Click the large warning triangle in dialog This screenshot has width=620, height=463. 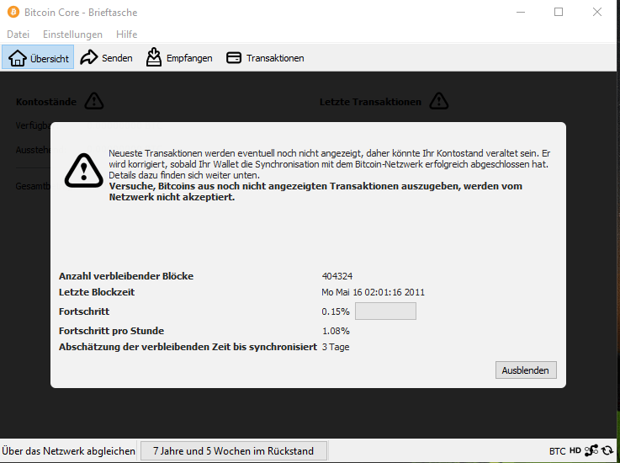click(84, 171)
